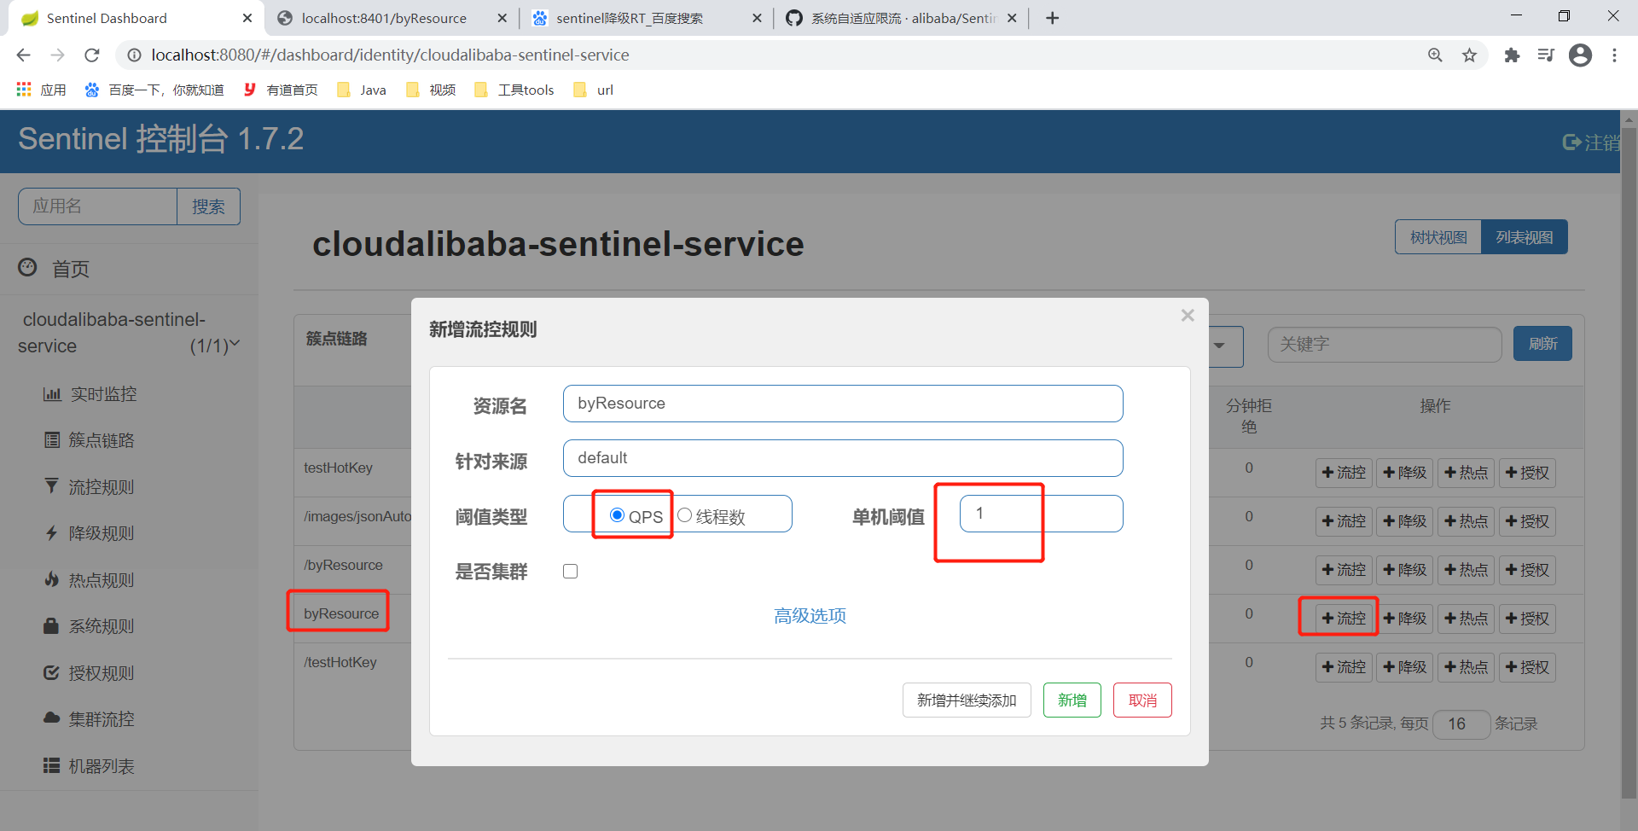Add 降级 rule for byResource row
Viewport: 1638px width, 831px height.
(x=1405, y=619)
